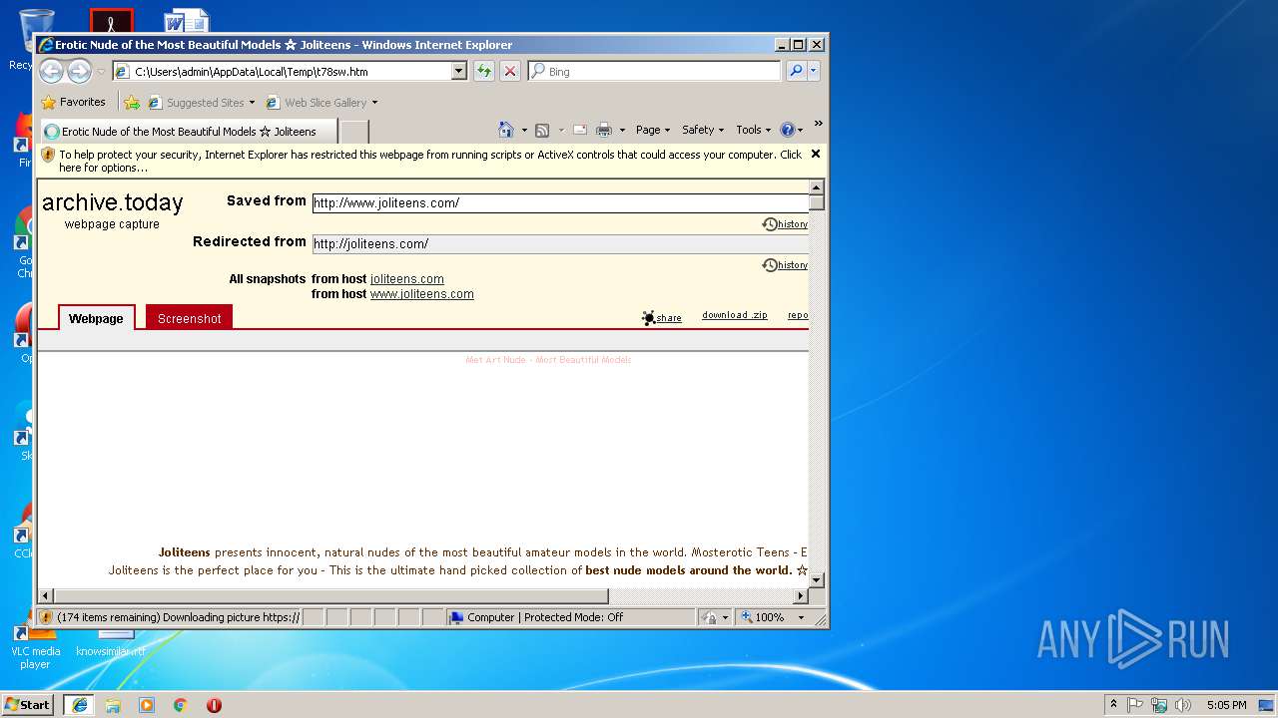The image size is (1278, 718).
Task: Stop loading with the red X icon
Action: click(x=510, y=71)
